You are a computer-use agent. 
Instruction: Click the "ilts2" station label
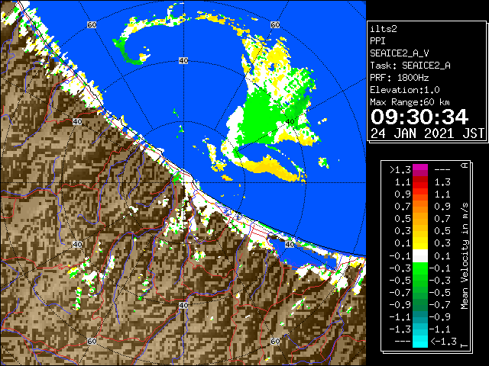384,29
